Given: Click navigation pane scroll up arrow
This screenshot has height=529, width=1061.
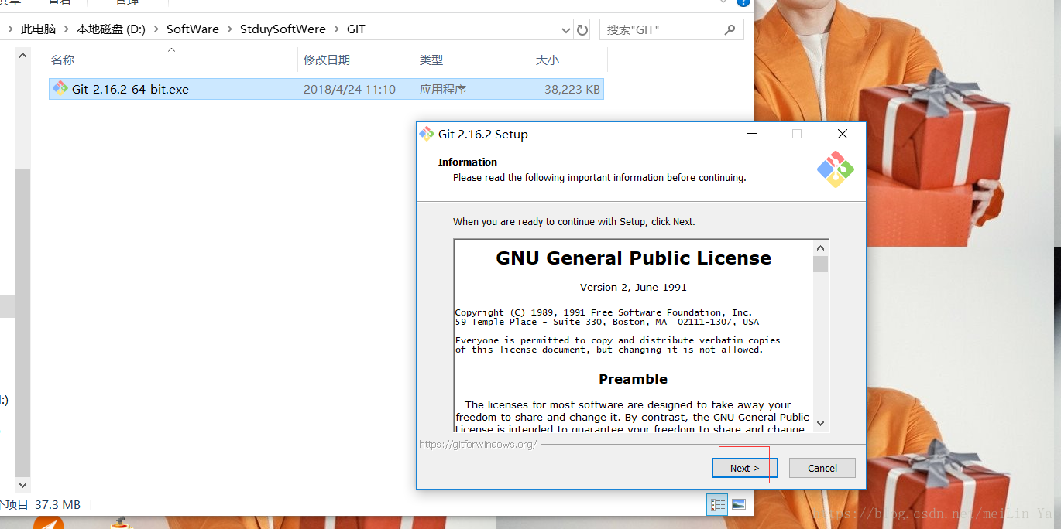Looking at the screenshot, I should click(x=22, y=56).
